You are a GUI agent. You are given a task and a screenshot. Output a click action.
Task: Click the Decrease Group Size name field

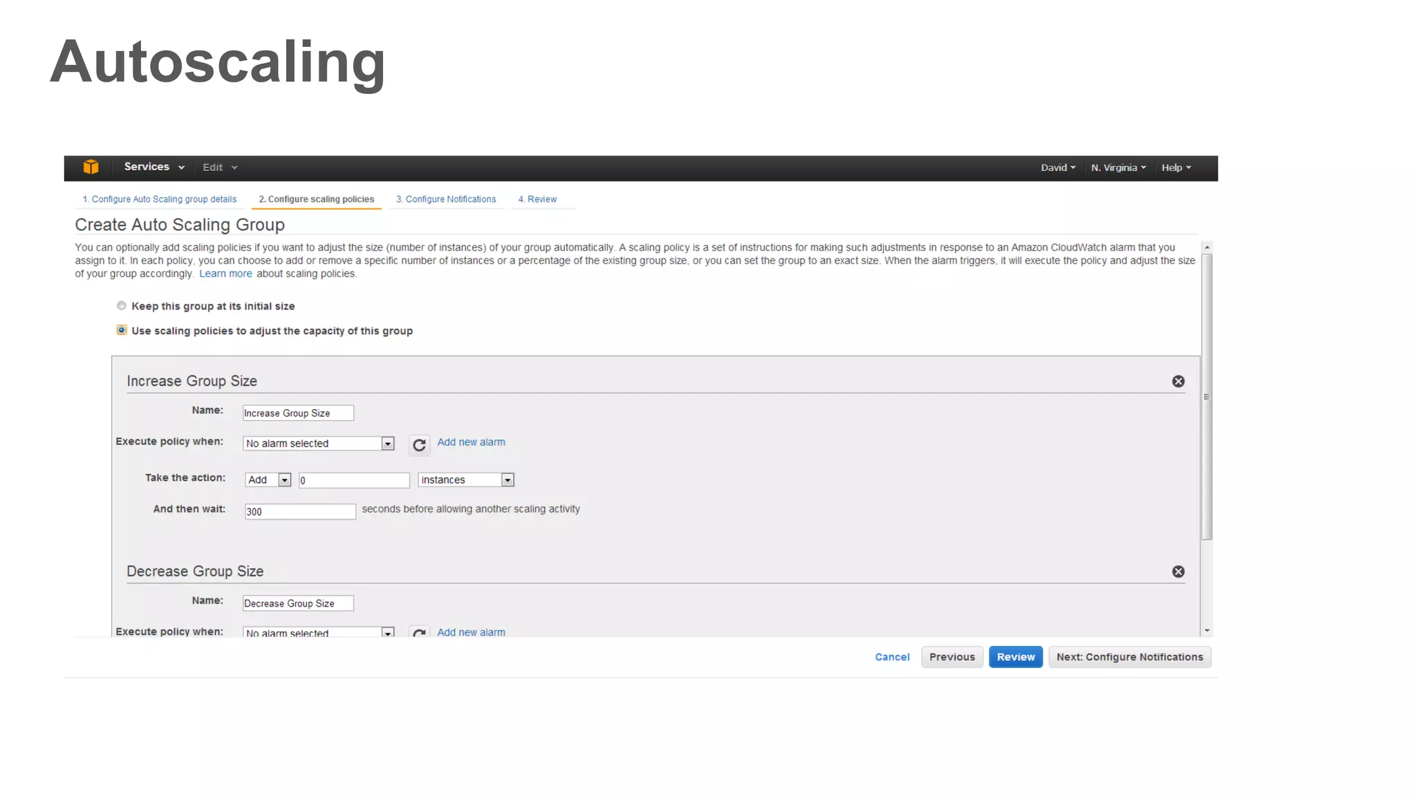tap(298, 603)
